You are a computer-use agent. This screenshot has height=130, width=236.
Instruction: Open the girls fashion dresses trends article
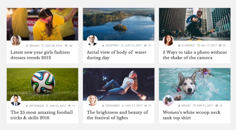click(x=40, y=55)
